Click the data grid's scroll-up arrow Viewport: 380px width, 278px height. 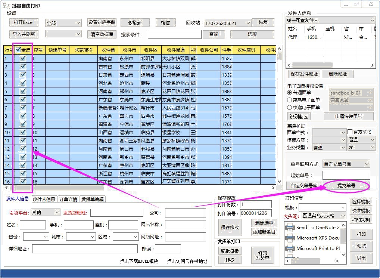click(x=279, y=49)
